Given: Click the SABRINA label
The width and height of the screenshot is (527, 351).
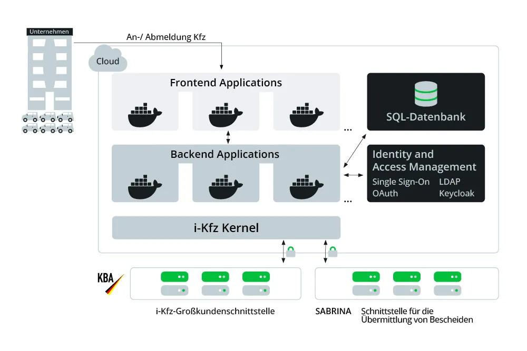Looking at the screenshot, I should tap(333, 311).
